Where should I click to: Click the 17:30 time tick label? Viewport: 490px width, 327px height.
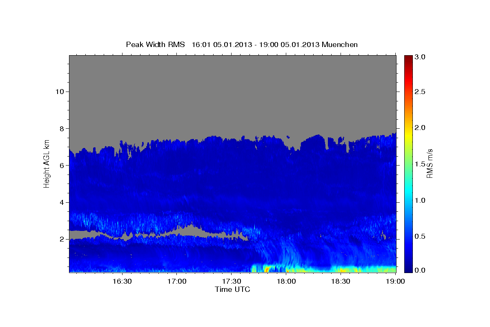(232, 281)
